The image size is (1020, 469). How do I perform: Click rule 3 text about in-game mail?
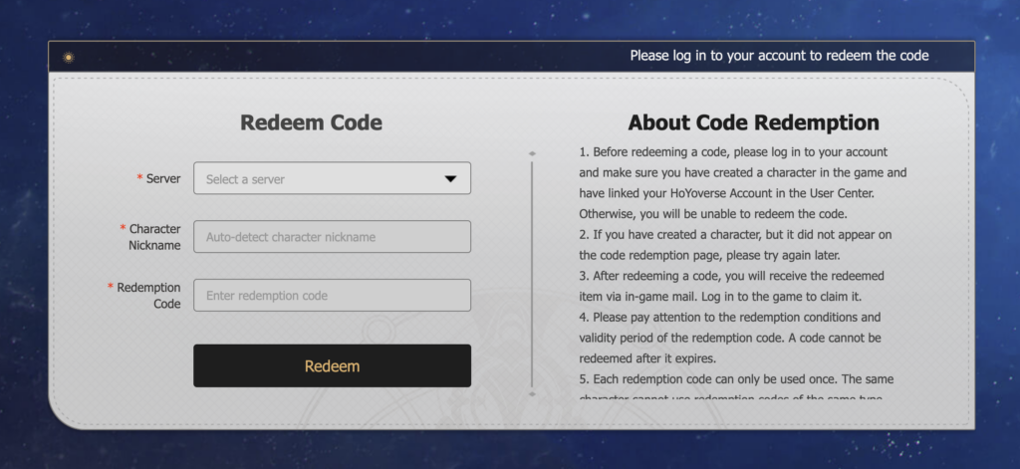[732, 286]
